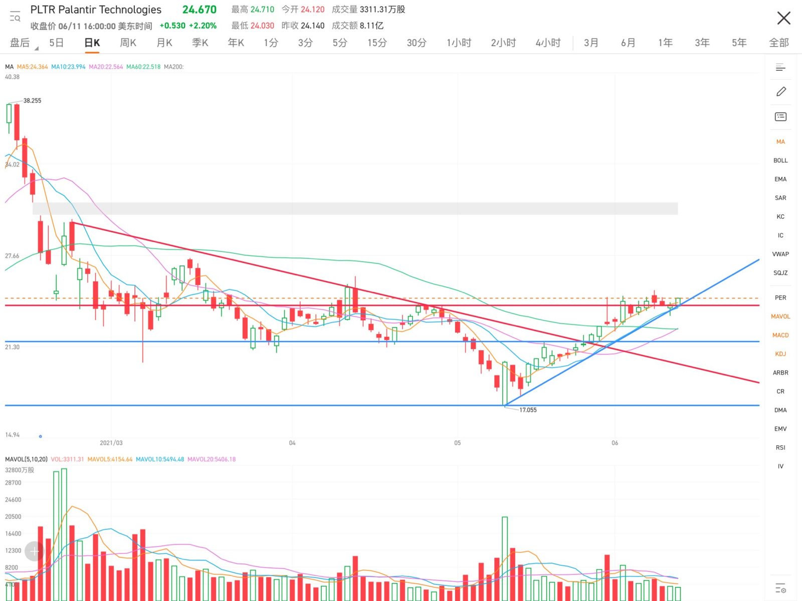The image size is (802, 601).
Task: Toggle the BOLL indicator
Action: tap(780, 161)
